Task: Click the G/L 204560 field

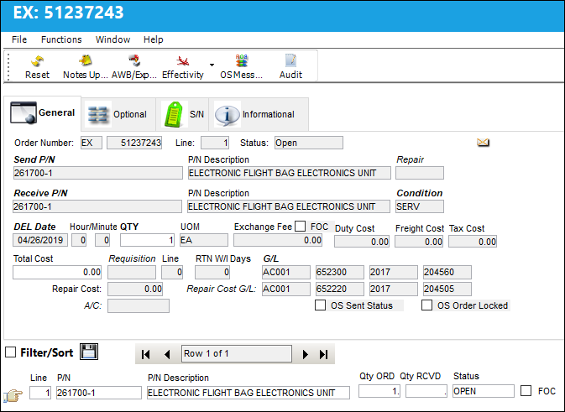Action: click(x=447, y=272)
